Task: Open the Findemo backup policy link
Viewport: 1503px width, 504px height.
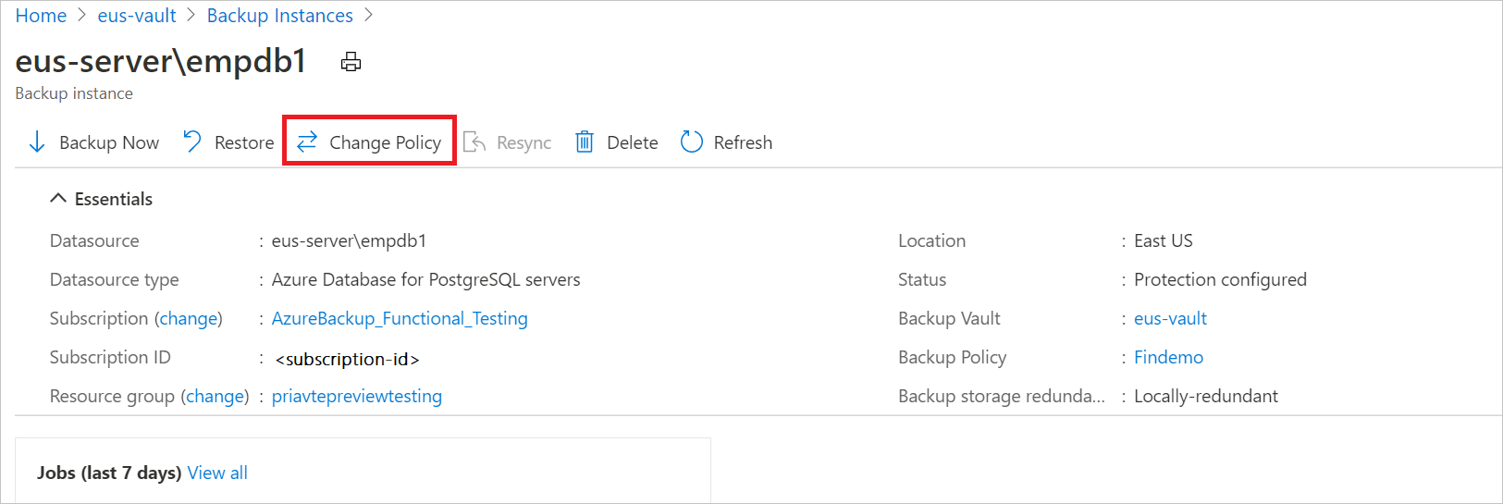Action: pos(1168,358)
